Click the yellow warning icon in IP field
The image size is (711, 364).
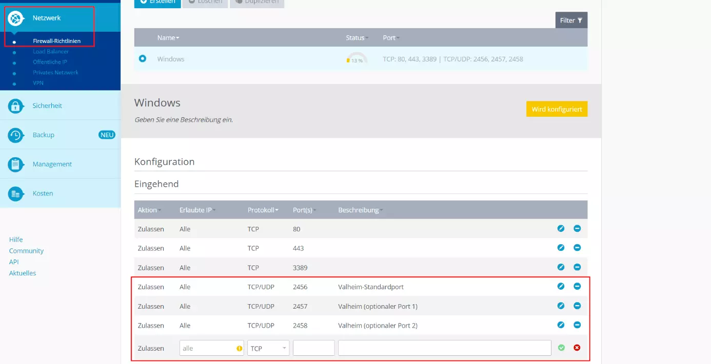(x=239, y=348)
